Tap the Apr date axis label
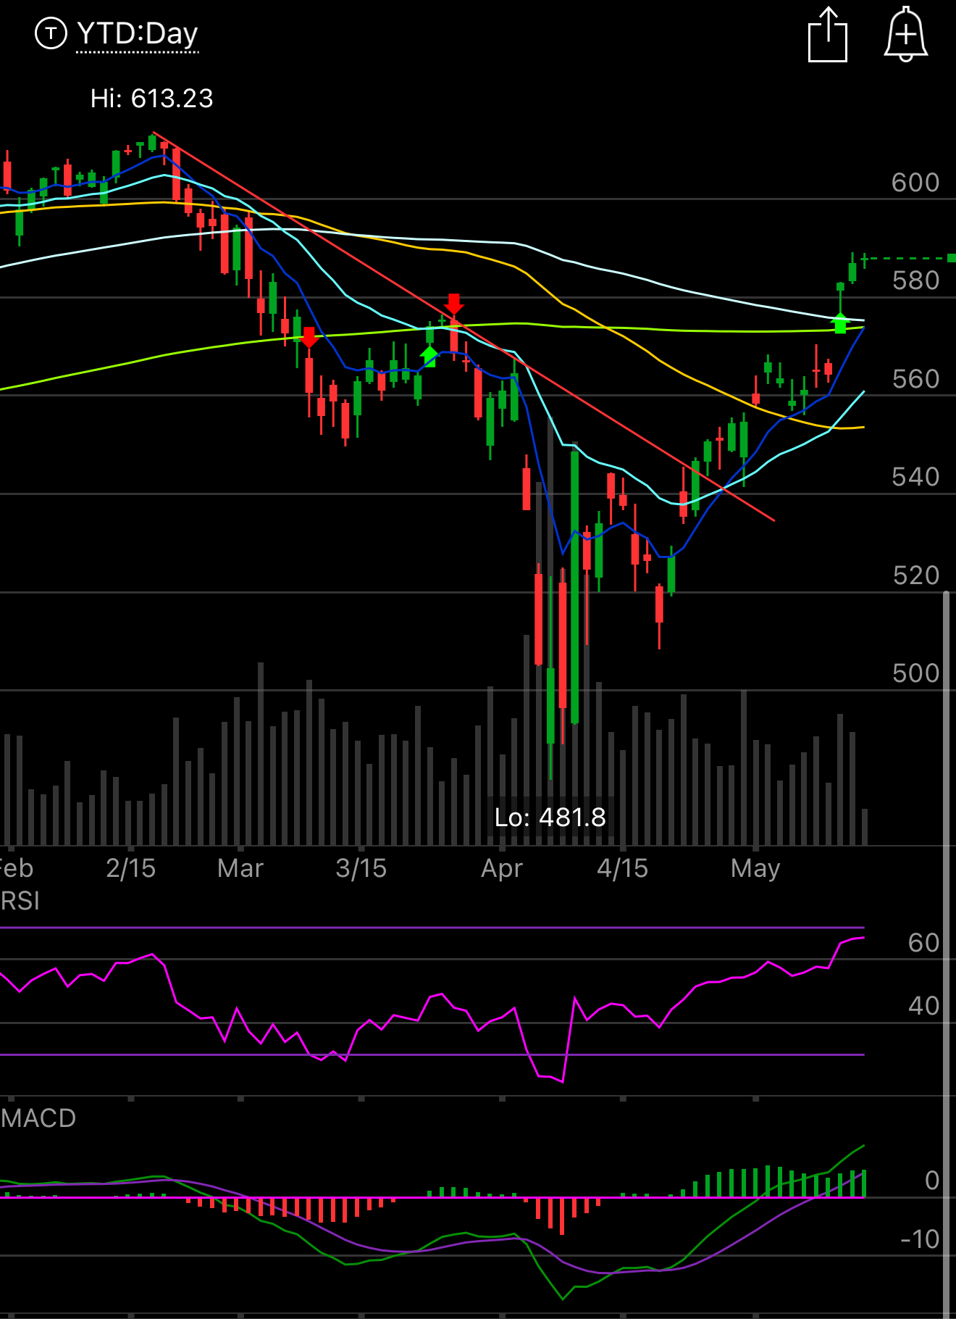Image resolution: width=956 pixels, height=1319 pixels. 502,867
